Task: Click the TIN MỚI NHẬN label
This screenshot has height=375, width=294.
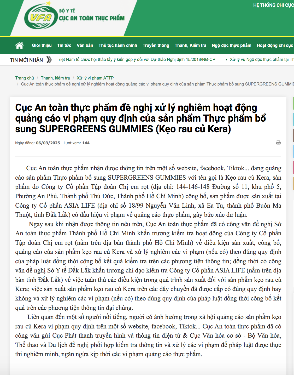Action: coord(26,60)
